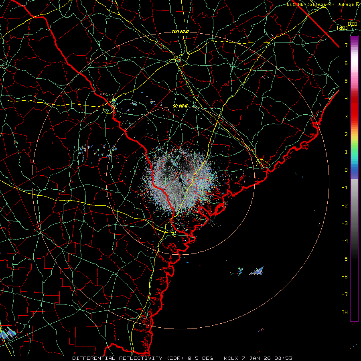The height and width of the screenshot is (361, 361).
Task: Click the 4 dB value on the color scale
Action: [x=346, y=99]
